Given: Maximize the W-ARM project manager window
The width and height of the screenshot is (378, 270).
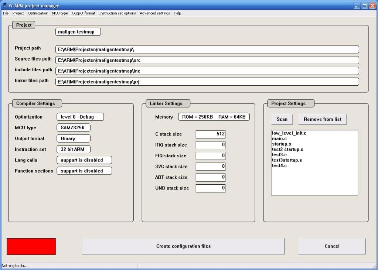Looking at the screenshot, I should [x=365, y=6].
